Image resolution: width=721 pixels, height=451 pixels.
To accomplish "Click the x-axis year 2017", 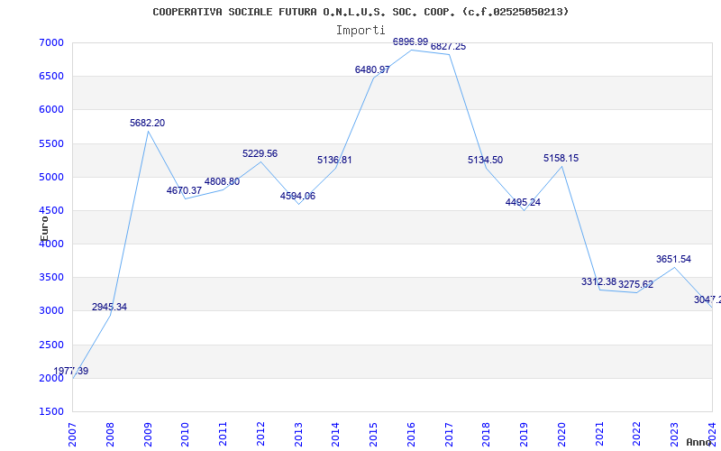I will 449,434.
